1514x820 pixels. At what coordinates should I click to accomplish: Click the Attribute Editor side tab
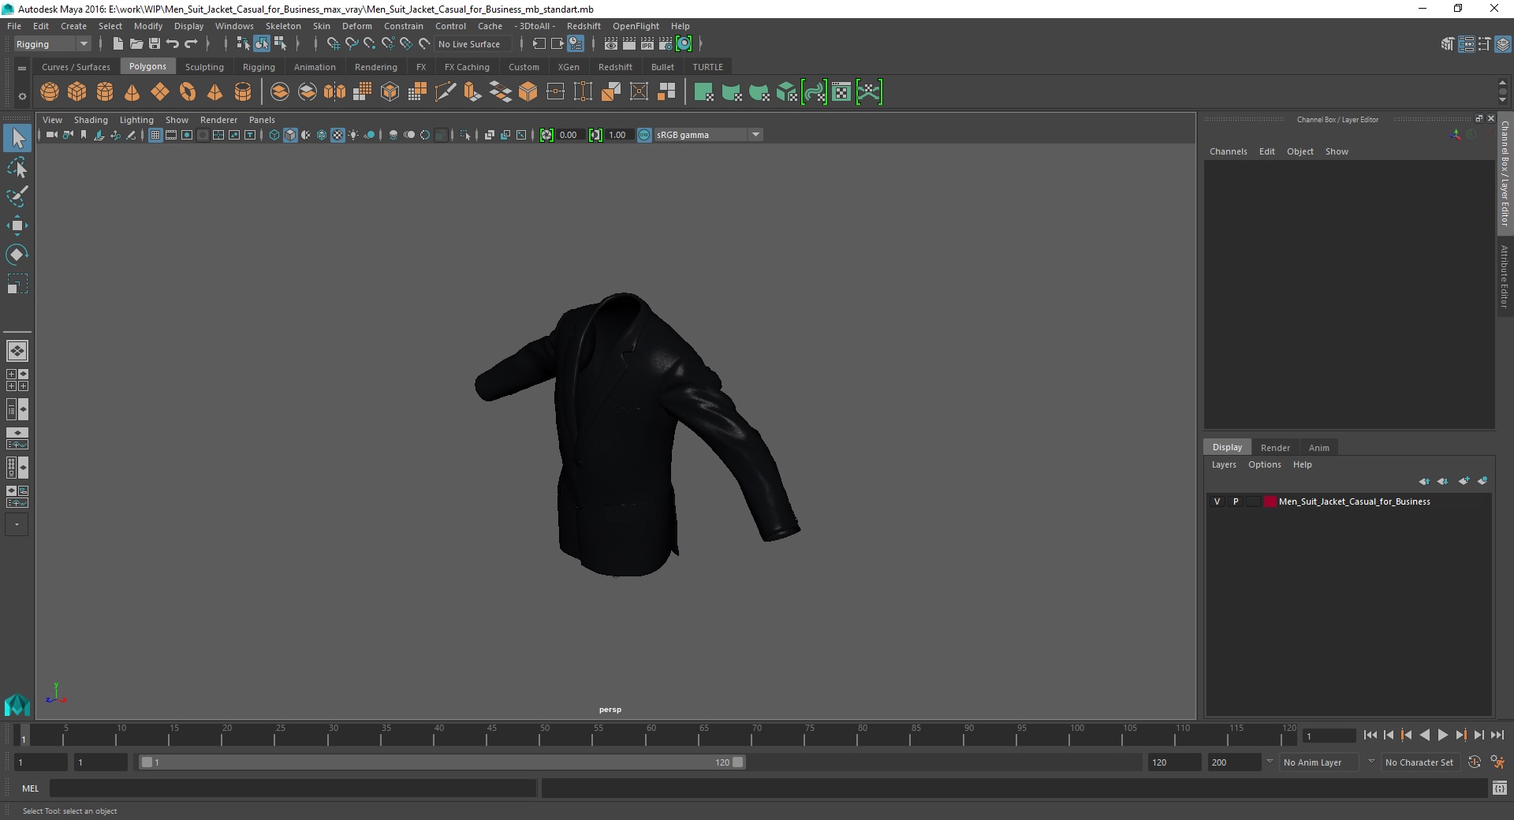(1505, 276)
